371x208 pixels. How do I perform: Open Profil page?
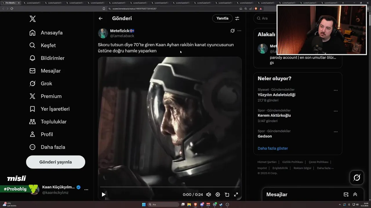click(41, 134)
